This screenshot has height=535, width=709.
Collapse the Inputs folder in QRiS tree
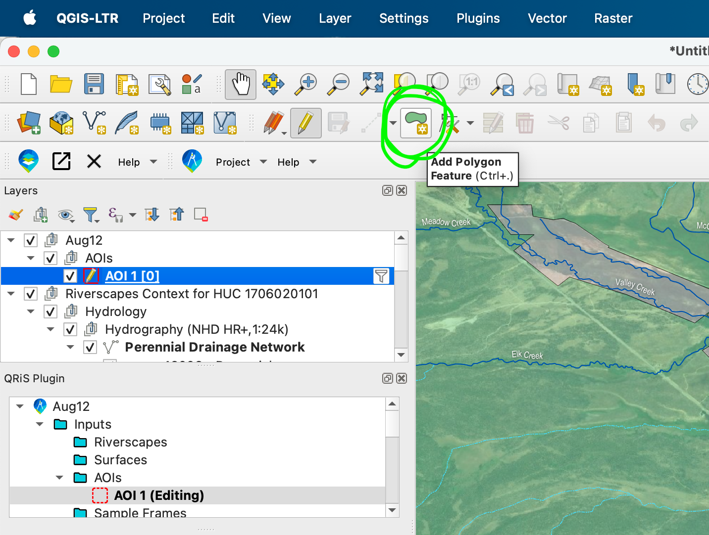[40, 424]
